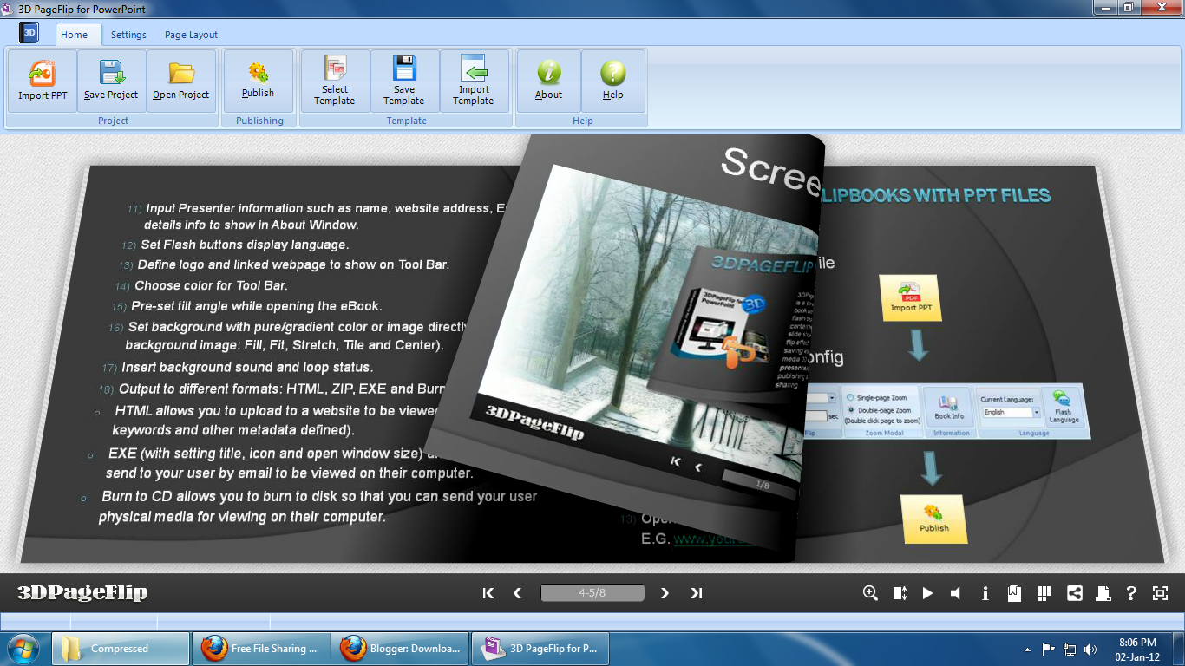Click the Import Template button
This screenshot has width=1185, height=666.
tap(474, 81)
